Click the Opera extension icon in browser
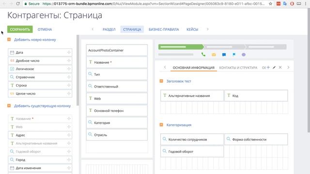310x174 pixels. [292, 3]
